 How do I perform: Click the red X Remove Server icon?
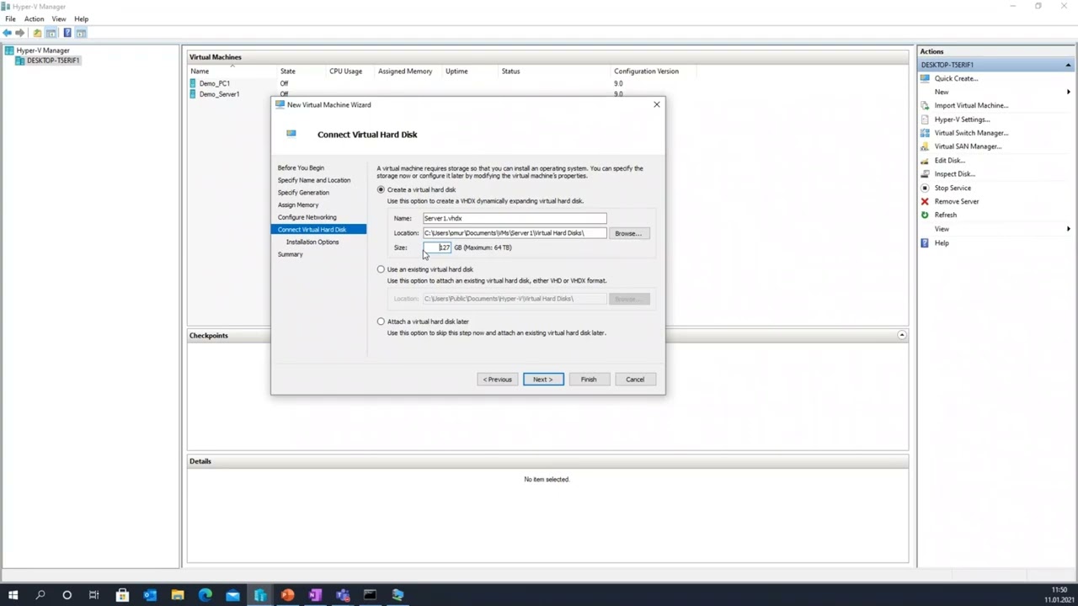click(925, 201)
